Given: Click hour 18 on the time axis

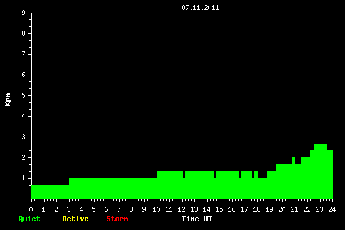Looking at the screenshot, I should [x=257, y=209].
